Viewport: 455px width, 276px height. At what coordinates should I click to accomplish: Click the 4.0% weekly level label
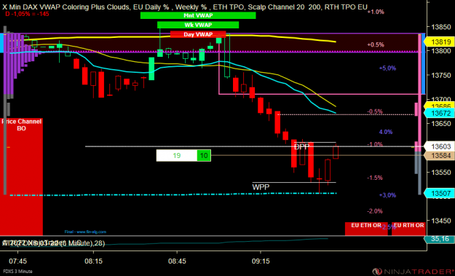pyautogui.click(x=386, y=132)
